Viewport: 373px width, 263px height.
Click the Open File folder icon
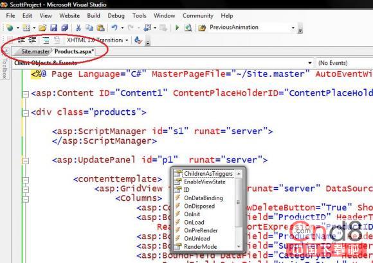[x=42, y=28]
